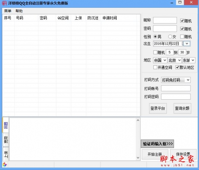The height and width of the screenshot is (170, 199).
Task: Click the 申请时间 column header
Action: click(x=119, y=18)
